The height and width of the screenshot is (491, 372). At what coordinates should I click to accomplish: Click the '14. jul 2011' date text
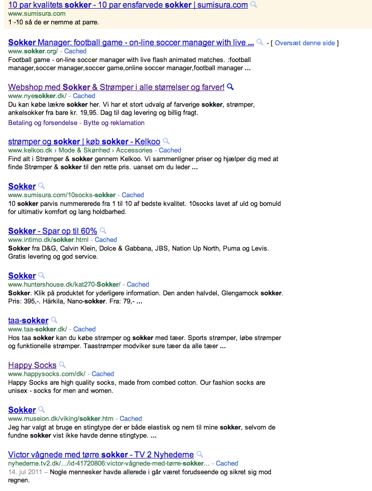[25, 472]
